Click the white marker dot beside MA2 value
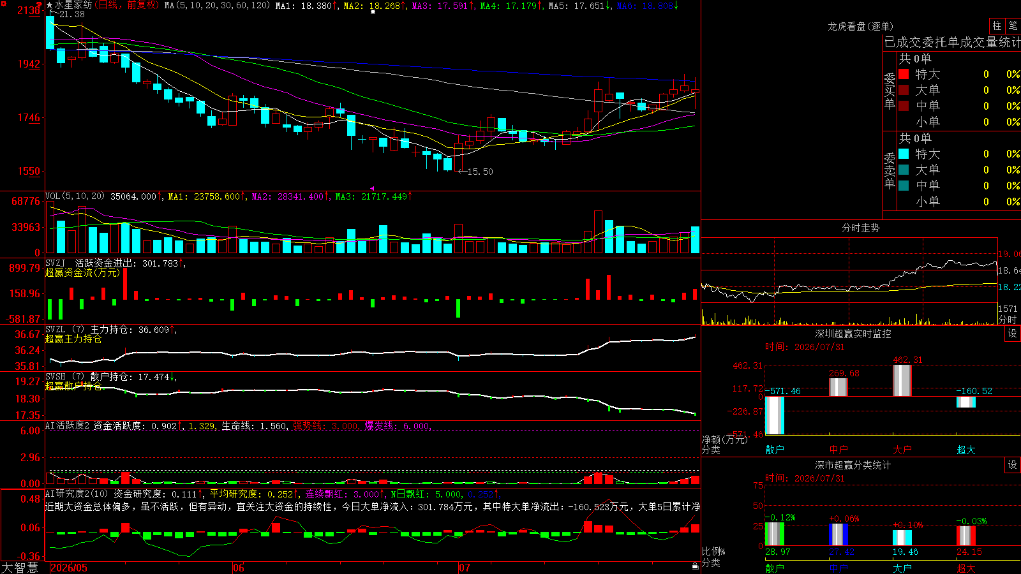 pyautogui.click(x=373, y=12)
